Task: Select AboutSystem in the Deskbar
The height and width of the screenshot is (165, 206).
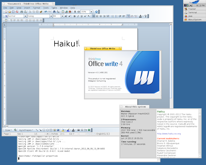Action: click(195, 19)
